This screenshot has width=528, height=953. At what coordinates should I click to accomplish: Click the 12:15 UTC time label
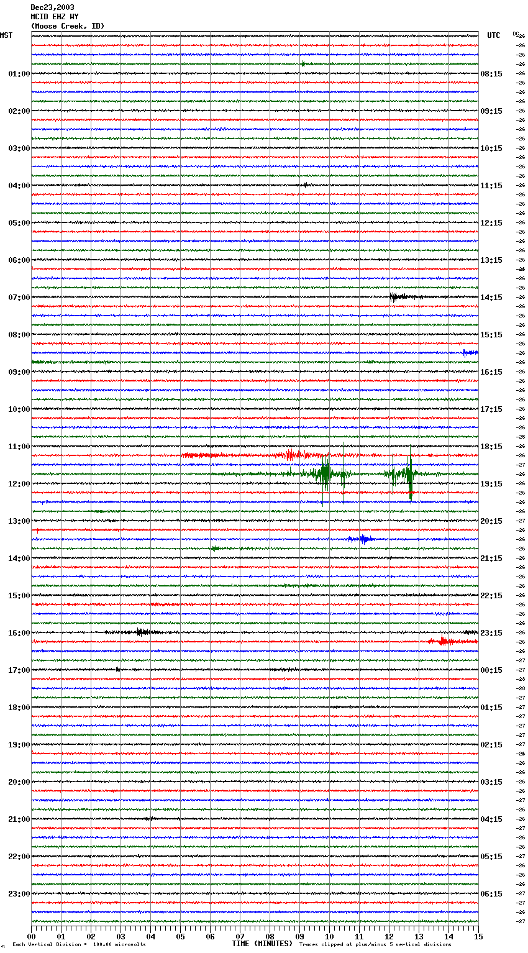pos(491,223)
